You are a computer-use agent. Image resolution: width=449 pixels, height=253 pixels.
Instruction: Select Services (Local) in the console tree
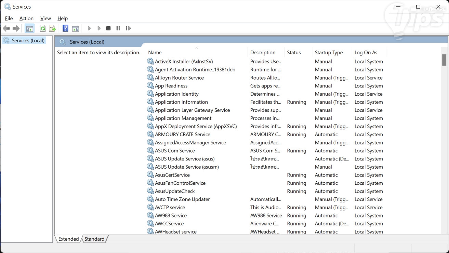click(28, 41)
